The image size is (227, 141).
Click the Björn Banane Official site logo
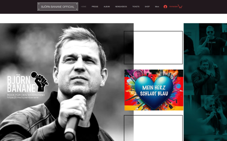pos(58,7)
